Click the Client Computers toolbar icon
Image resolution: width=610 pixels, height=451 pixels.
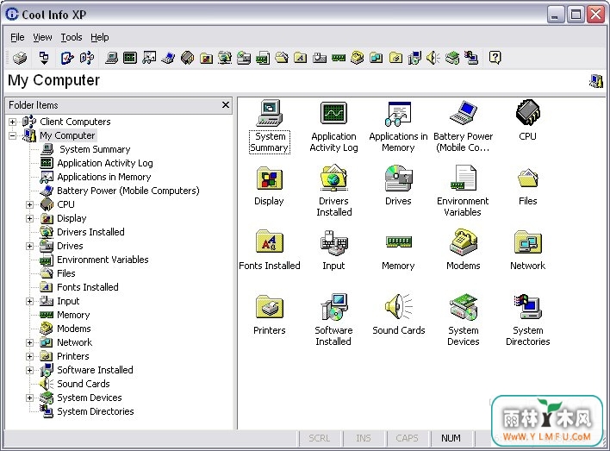(x=87, y=58)
